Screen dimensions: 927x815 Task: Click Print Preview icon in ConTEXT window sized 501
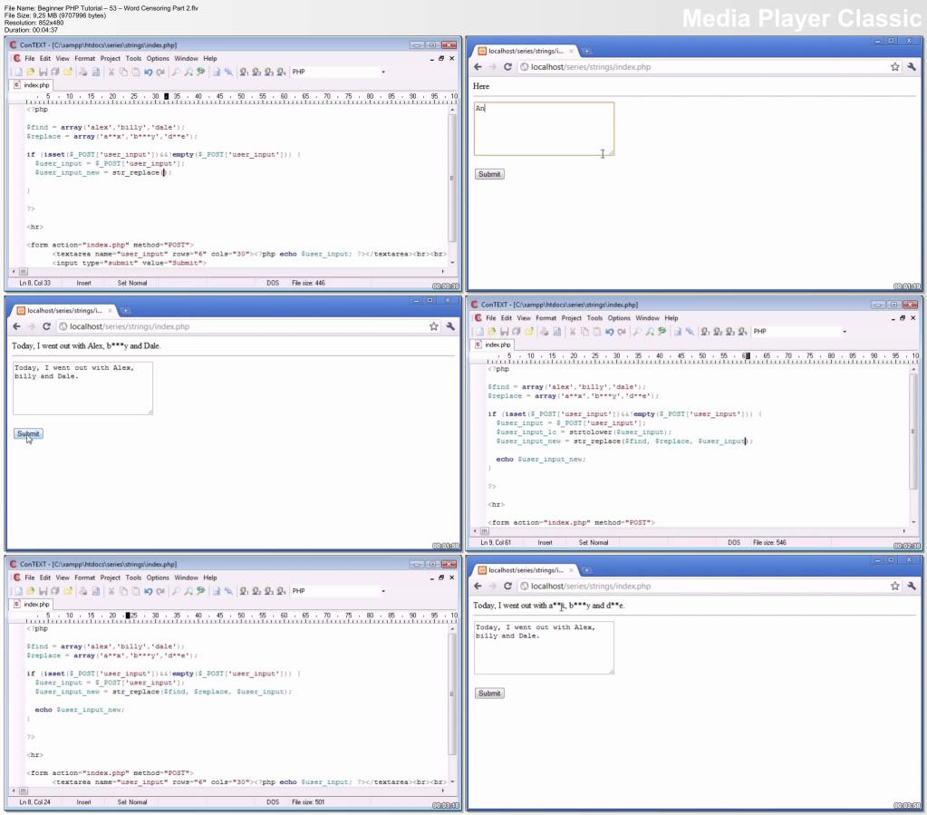[95, 591]
